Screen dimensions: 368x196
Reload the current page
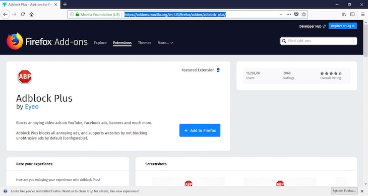pos(23,14)
